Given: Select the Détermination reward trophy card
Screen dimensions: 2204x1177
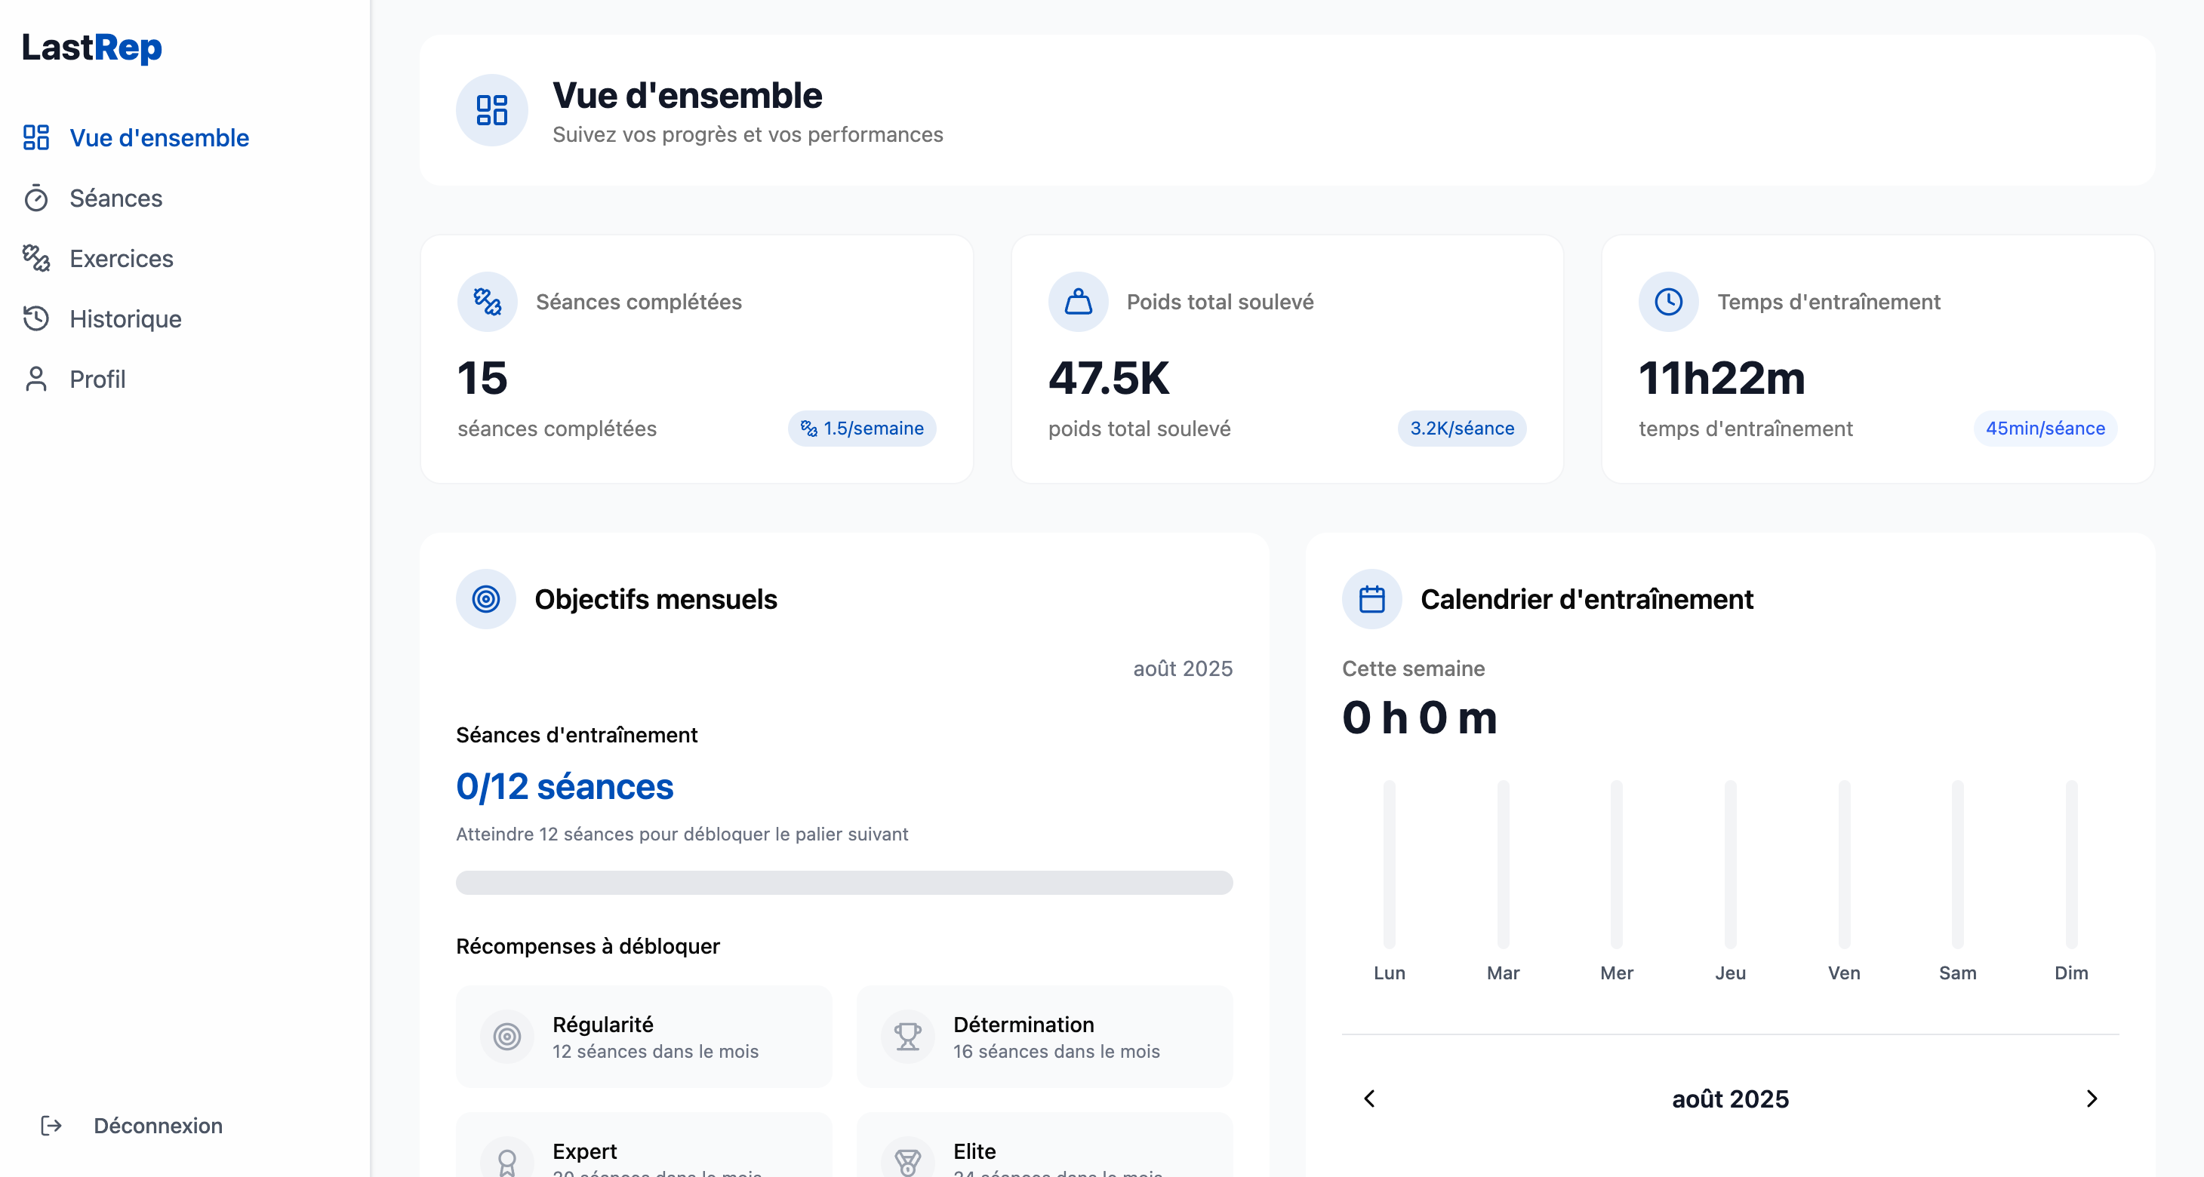Looking at the screenshot, I should (x=1044, y=1037).
